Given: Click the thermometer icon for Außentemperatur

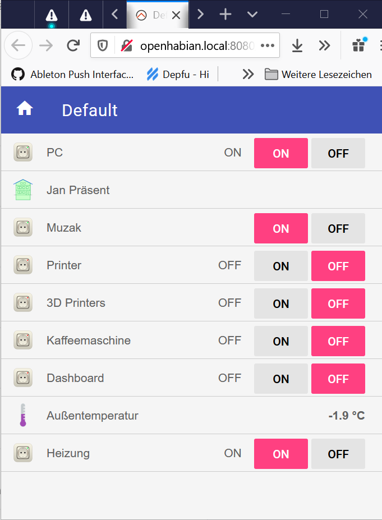Looking at the screenshot, I should coord(23,415).
